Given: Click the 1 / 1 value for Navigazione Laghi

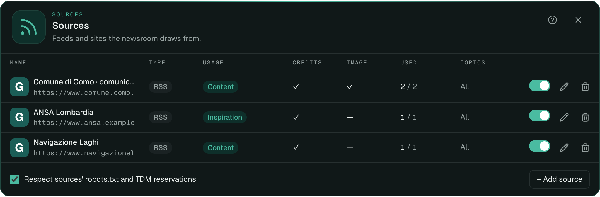Looking at the screenshot, I should pos(409,147).
